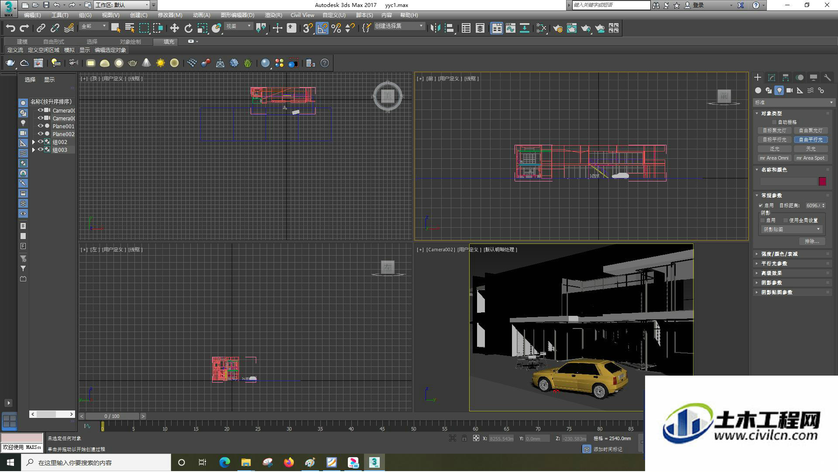Click the Redo arrow in main toolbar
This screenshot has width=838, height=472.
click(24, 28)
